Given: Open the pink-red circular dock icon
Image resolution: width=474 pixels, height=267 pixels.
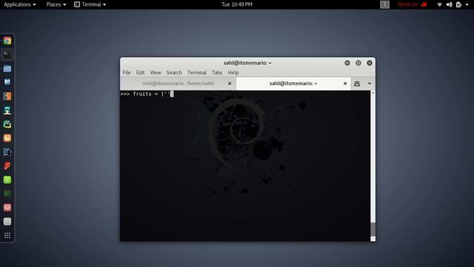Looking at the screenshot, I should click(7, 208).
